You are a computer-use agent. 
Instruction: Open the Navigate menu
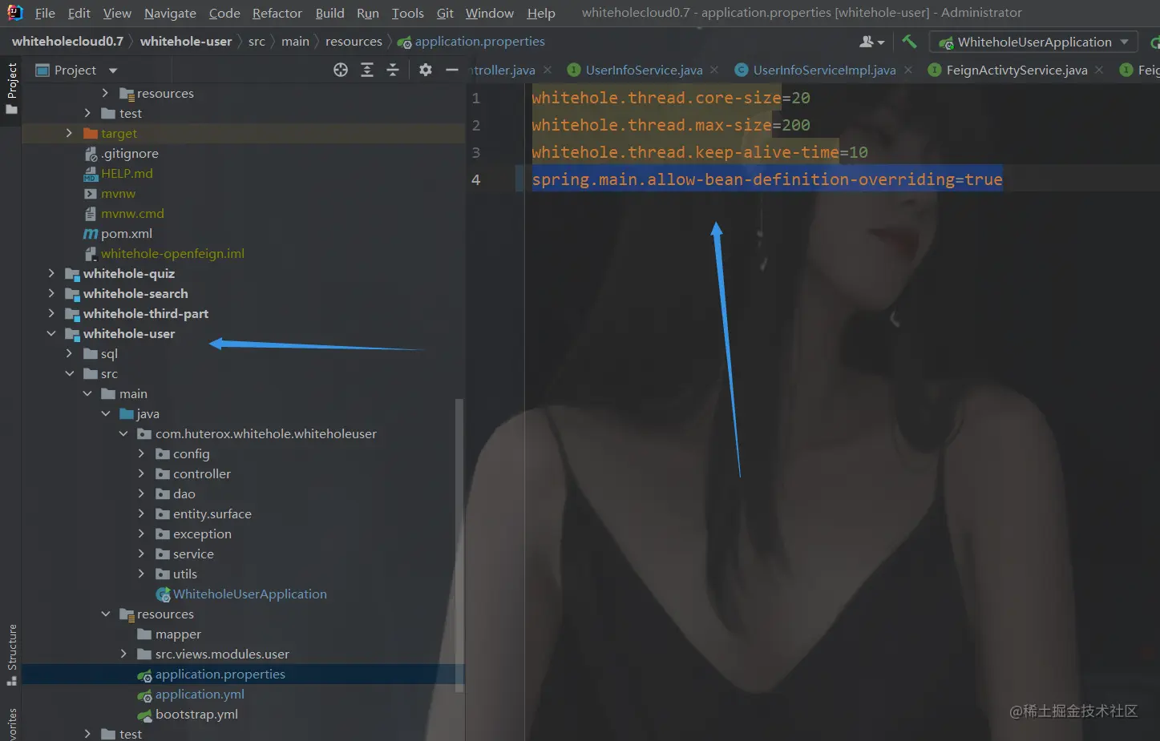[x=170, y=13]
